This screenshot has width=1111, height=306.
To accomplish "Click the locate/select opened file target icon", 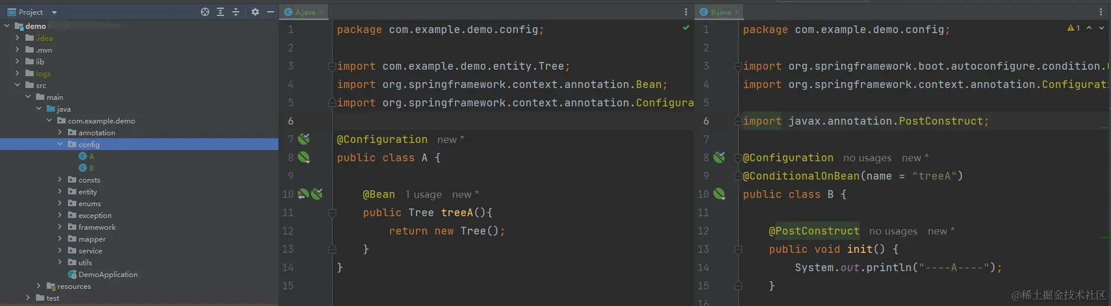I will point(205,12).
